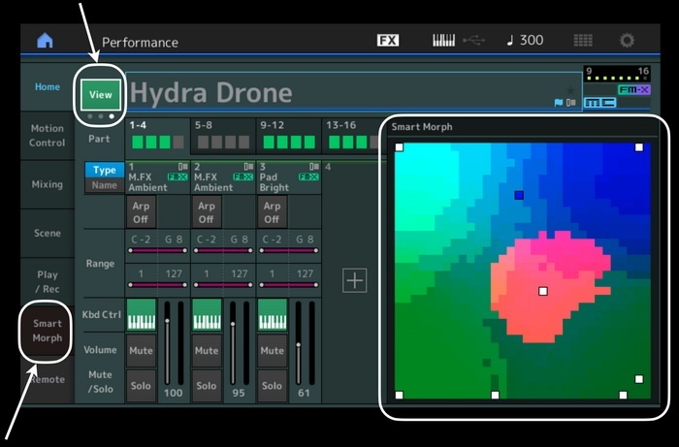Click Part 2 volume fader at 95

click(233, 343)
